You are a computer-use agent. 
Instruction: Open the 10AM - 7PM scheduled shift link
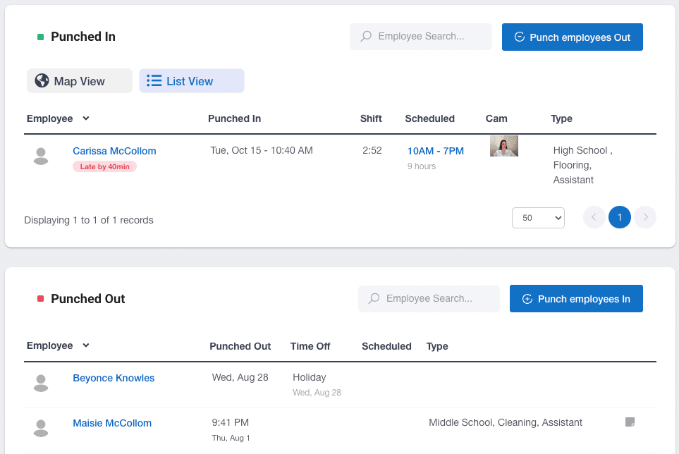436,151
